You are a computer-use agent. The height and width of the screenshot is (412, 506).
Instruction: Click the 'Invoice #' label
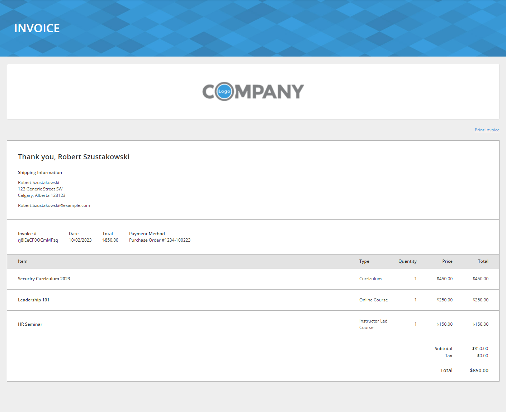click(27, 234)
